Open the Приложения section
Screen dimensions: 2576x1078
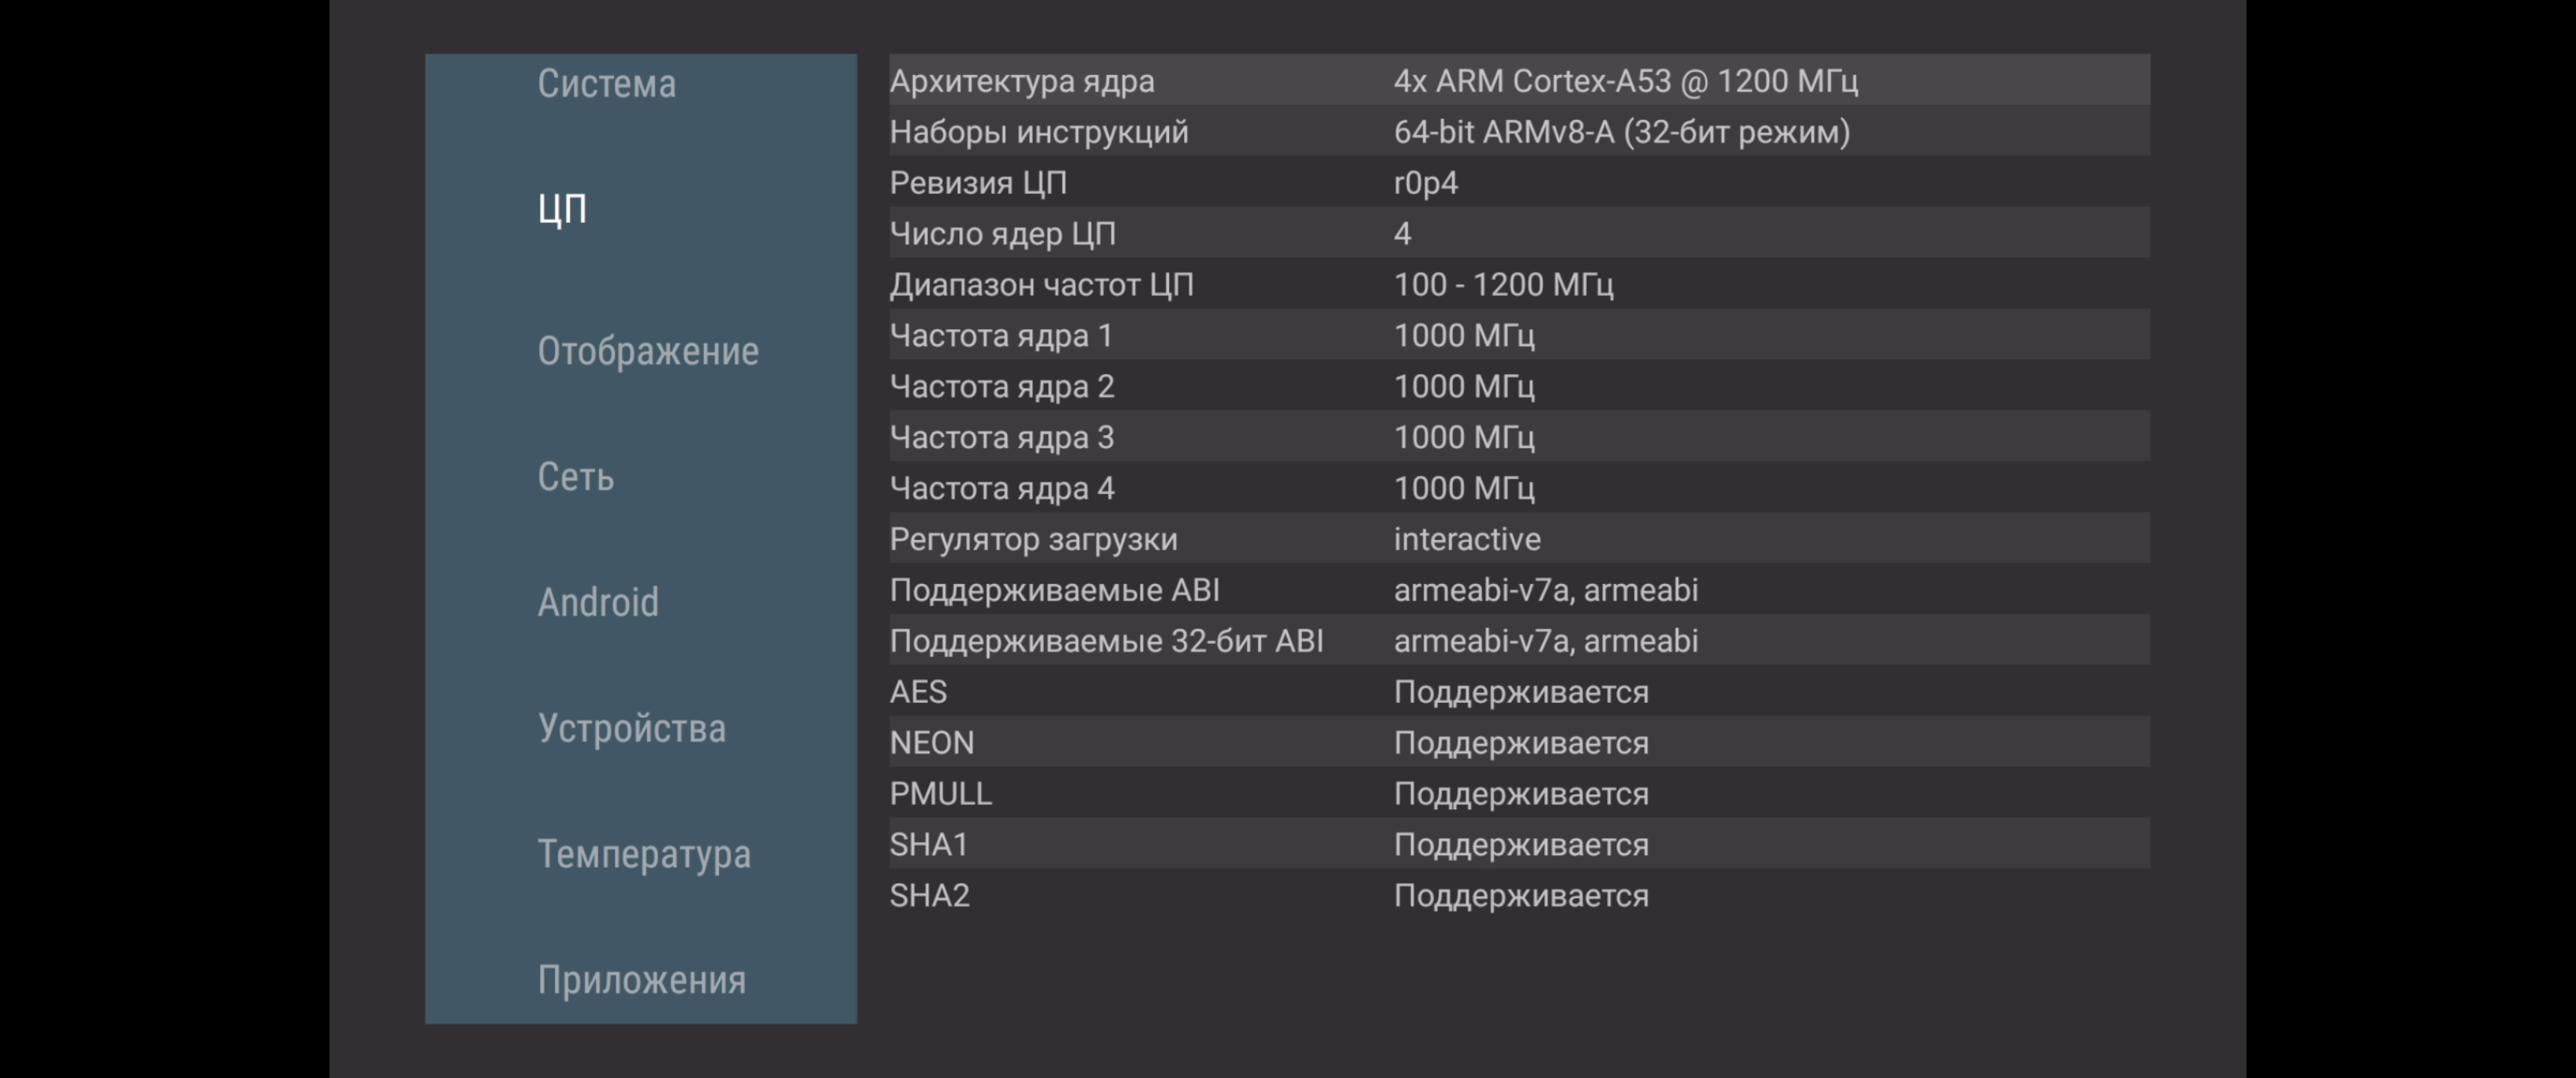pos(641,980)
